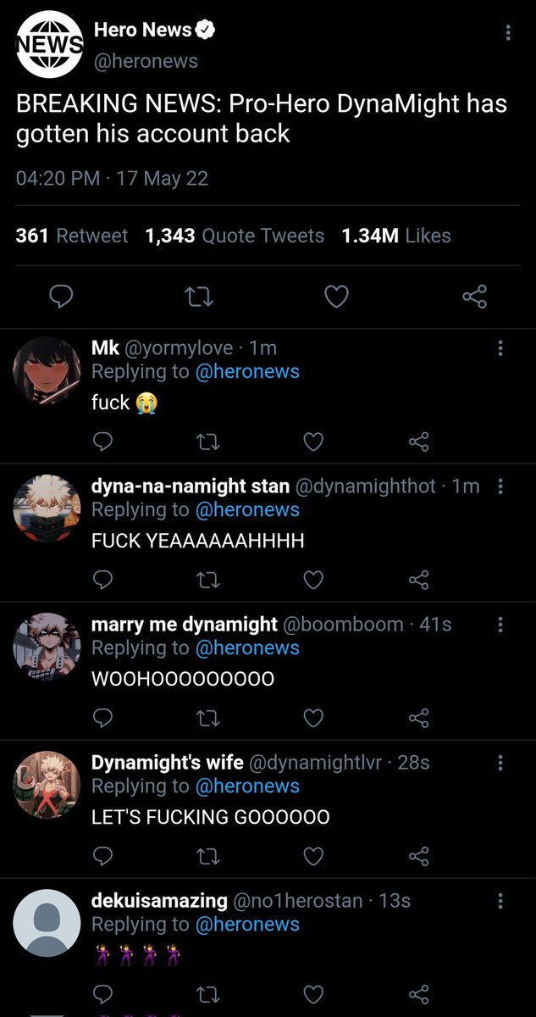This screenshot has height=1017, width=536.
Task: Reply to Dynamight's wife's tweet
Action: 102,856
